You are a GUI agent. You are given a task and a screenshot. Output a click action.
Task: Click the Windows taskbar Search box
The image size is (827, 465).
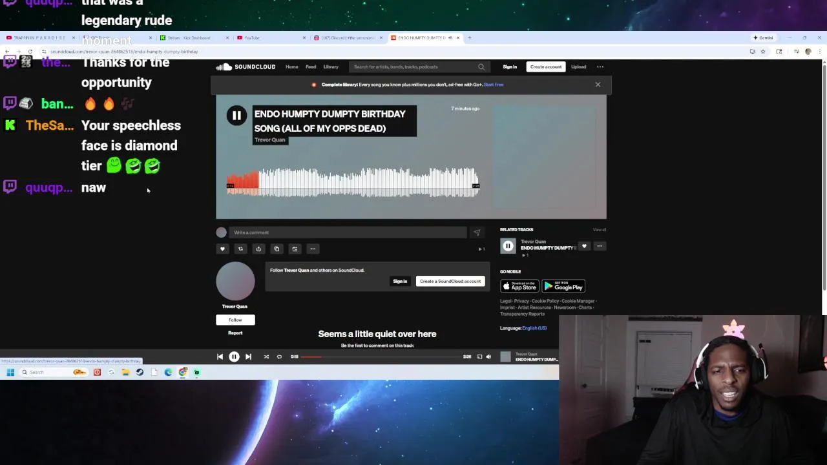point(54,372)
